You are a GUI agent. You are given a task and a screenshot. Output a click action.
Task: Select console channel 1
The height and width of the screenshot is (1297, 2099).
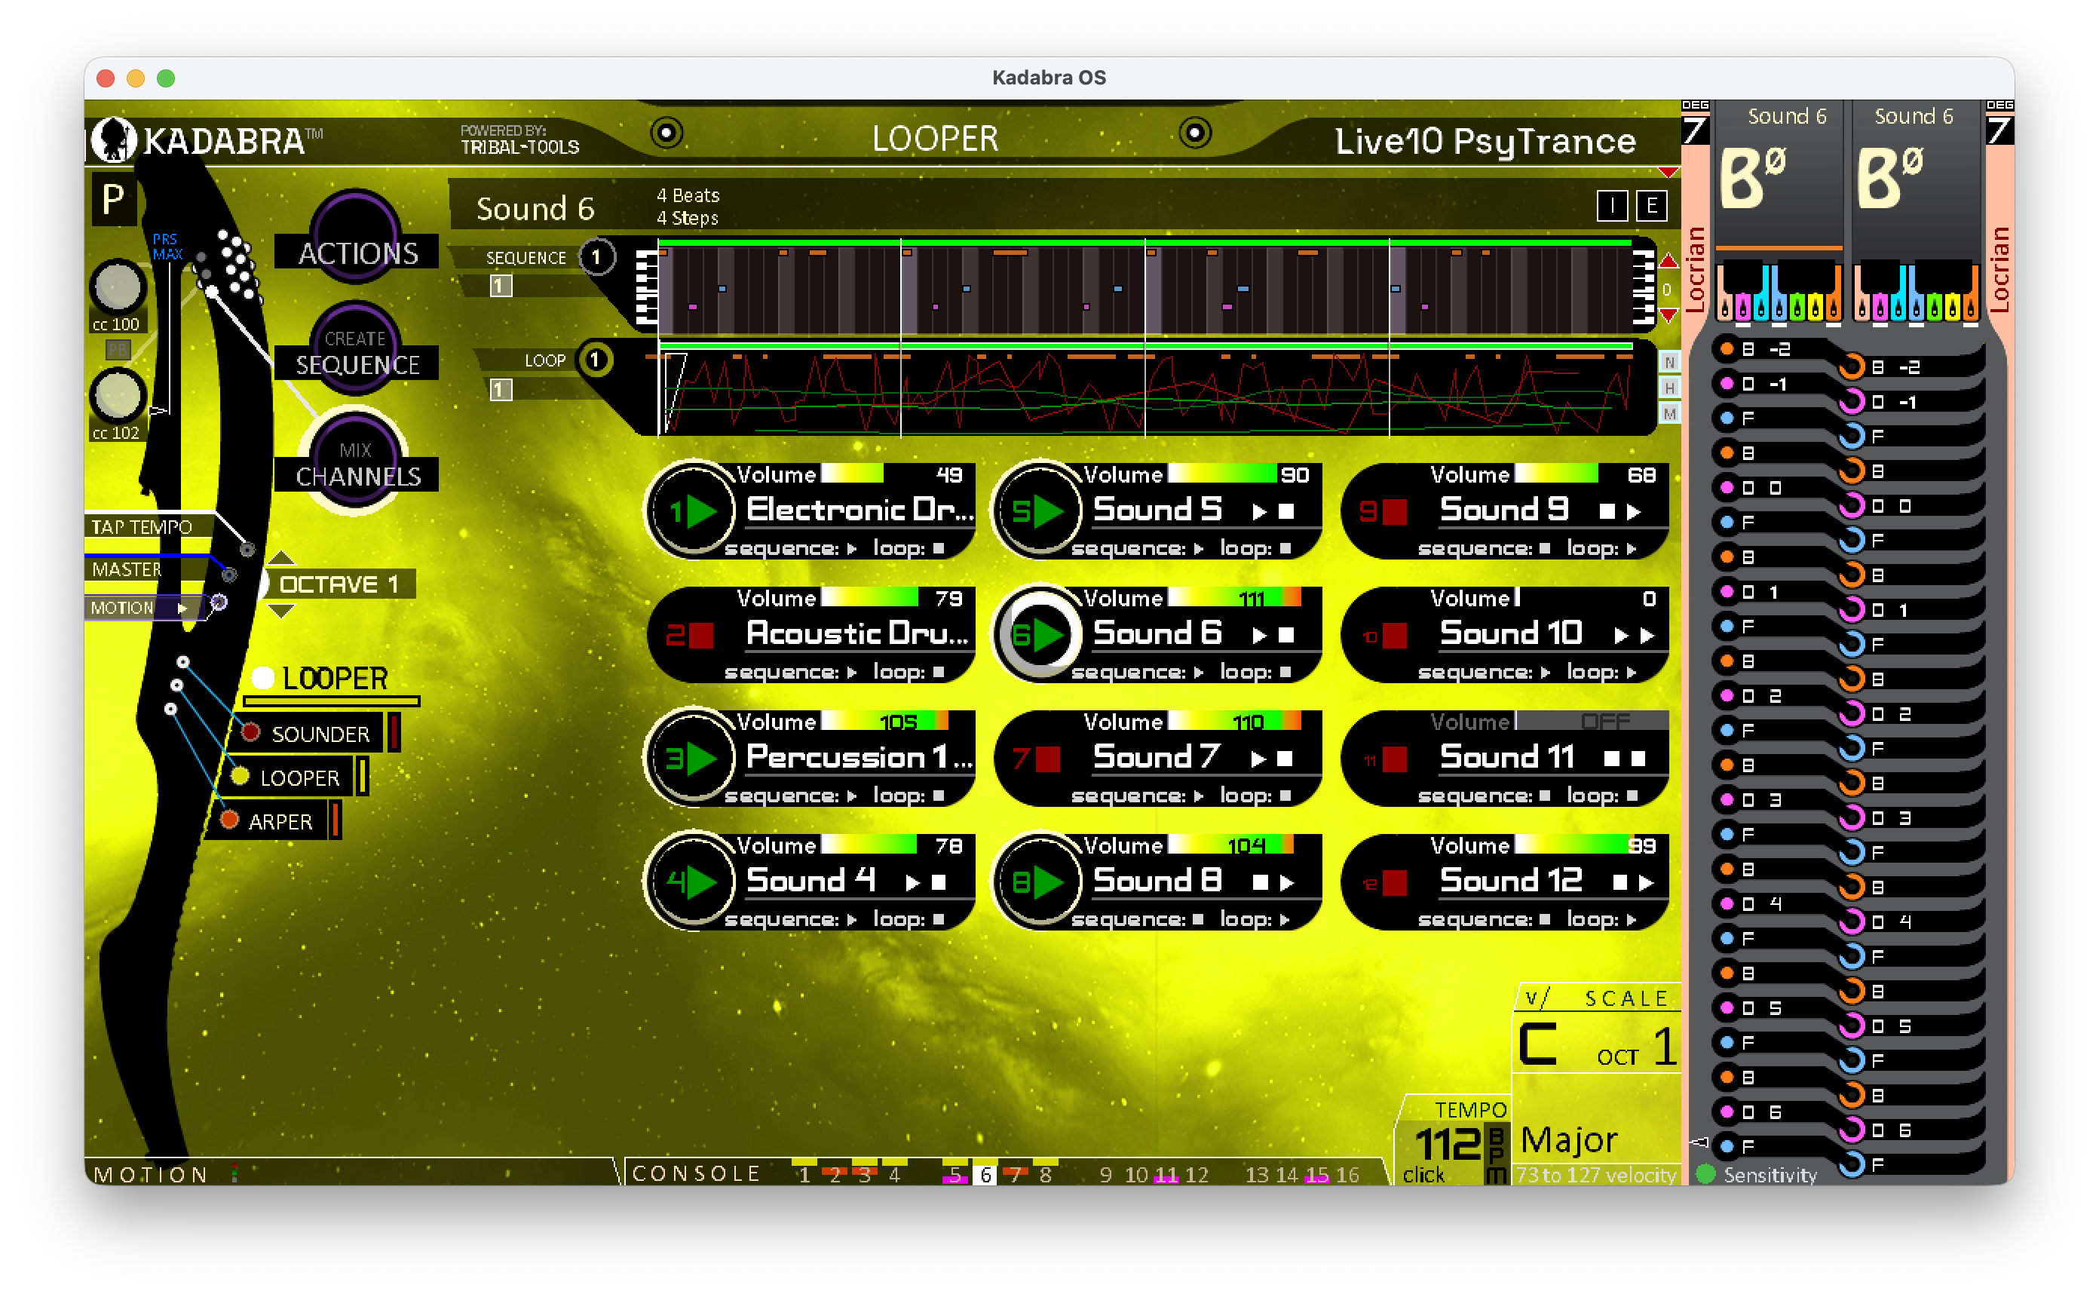tap(804, 1174)
